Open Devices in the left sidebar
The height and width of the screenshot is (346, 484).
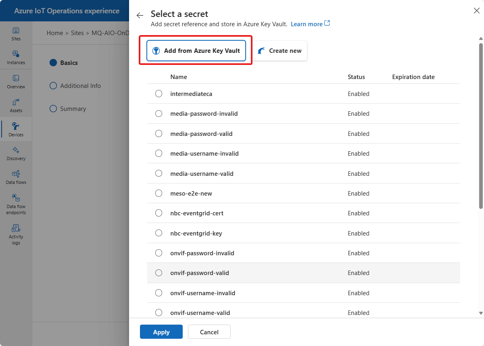pyautogui.click(x=16, y=129)
